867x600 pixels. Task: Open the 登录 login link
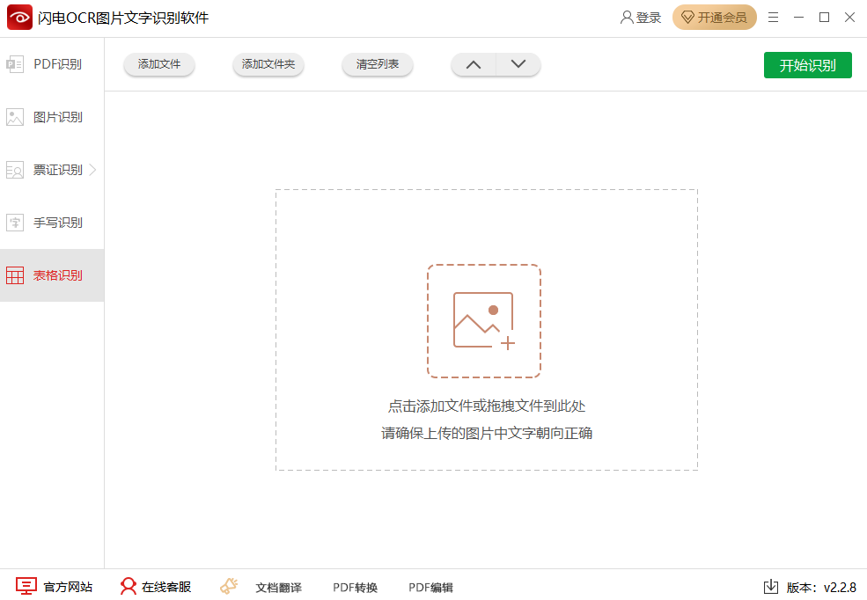click(x=641, y=18)
